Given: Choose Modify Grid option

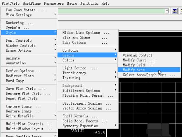Looking at the screenshot, I should pos(149,65).
